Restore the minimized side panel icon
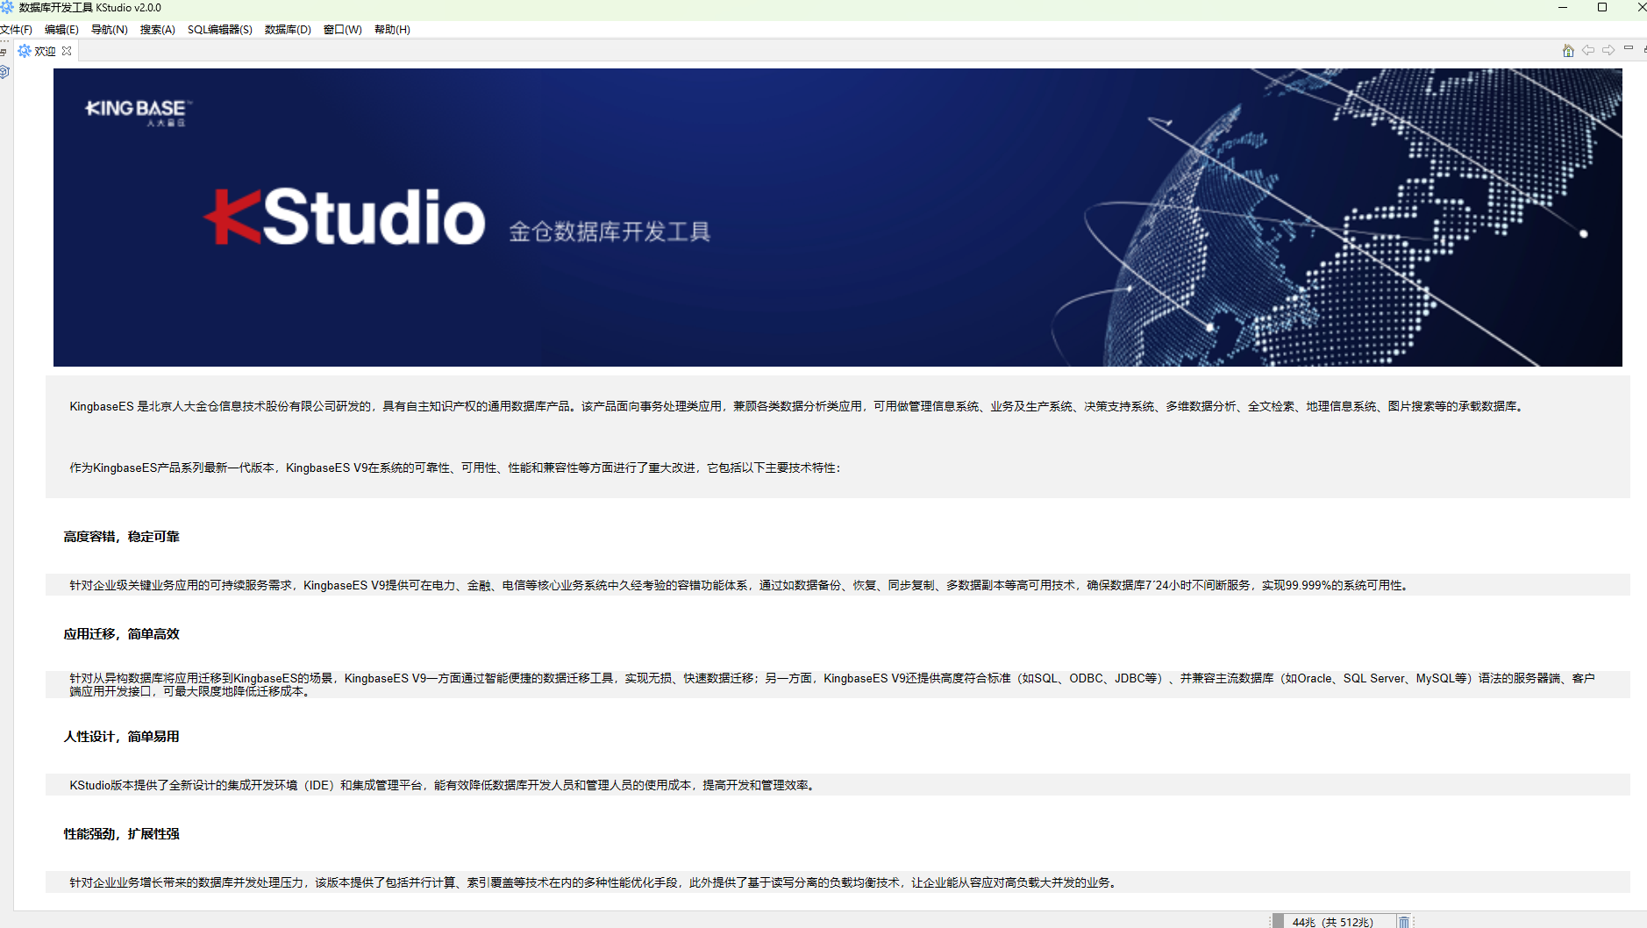1647x928 pixels. tap(4, 53)
